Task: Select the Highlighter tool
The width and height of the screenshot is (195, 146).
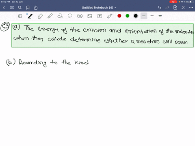Action: [x=50, y=16]
